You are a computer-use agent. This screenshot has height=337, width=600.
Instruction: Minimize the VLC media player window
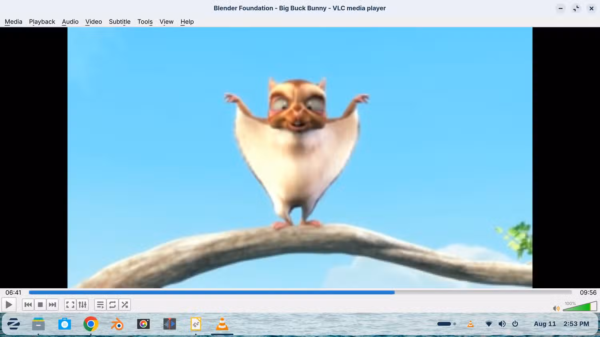(x=560, y=8)
